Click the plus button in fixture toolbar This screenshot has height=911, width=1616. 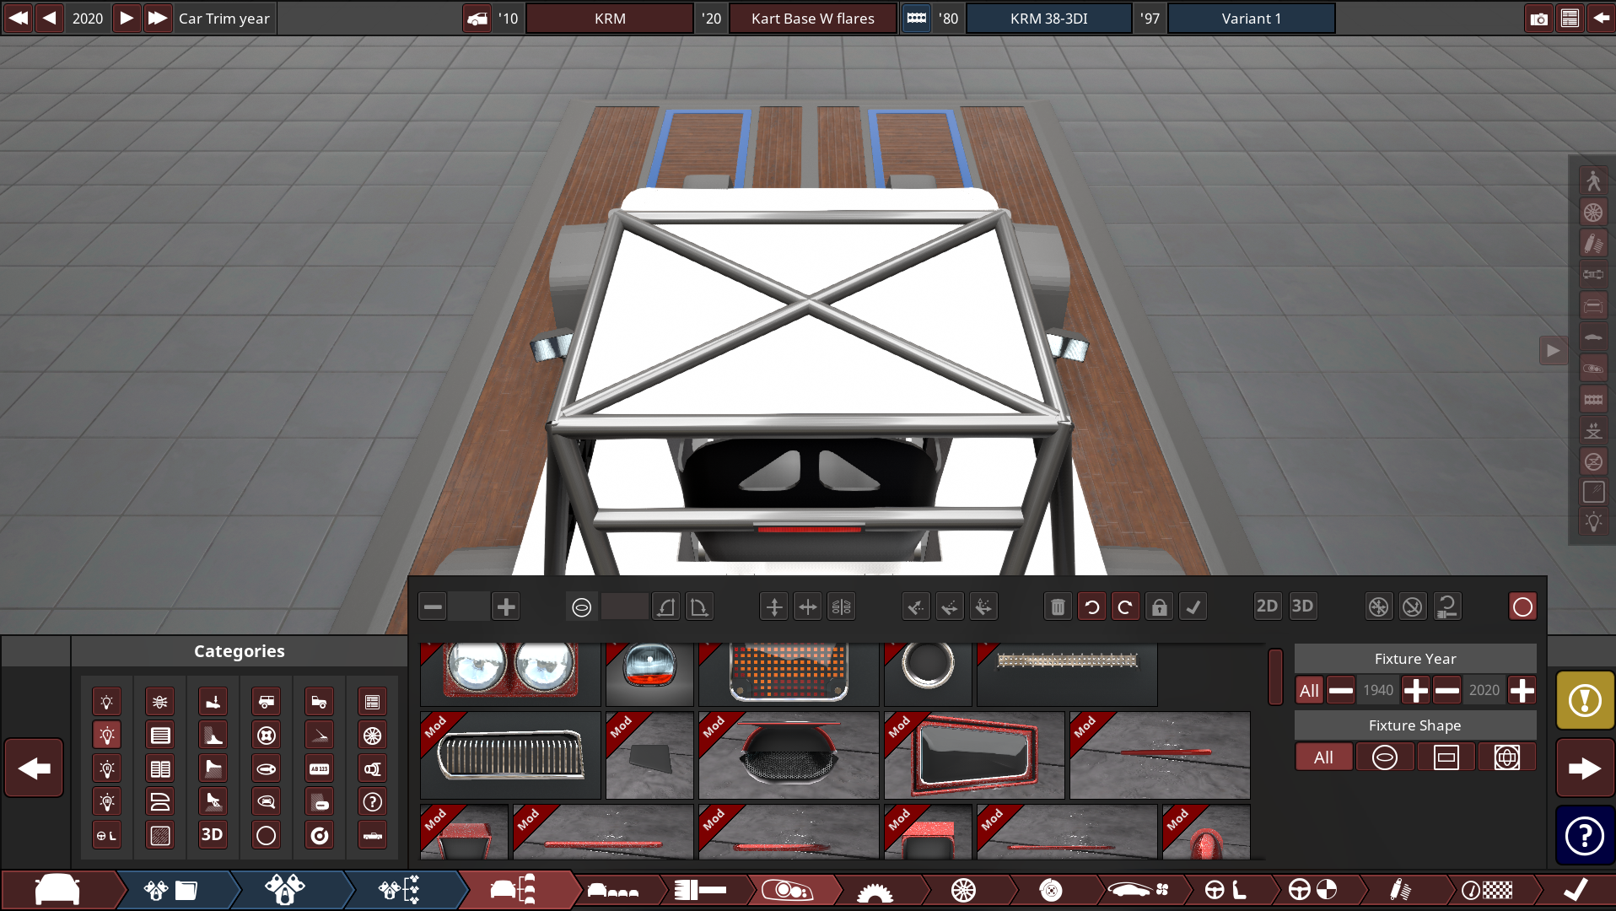[x=506, y=606]
